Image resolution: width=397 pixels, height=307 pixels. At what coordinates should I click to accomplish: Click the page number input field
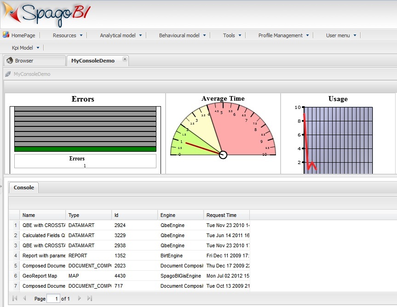tap(54, 299)
